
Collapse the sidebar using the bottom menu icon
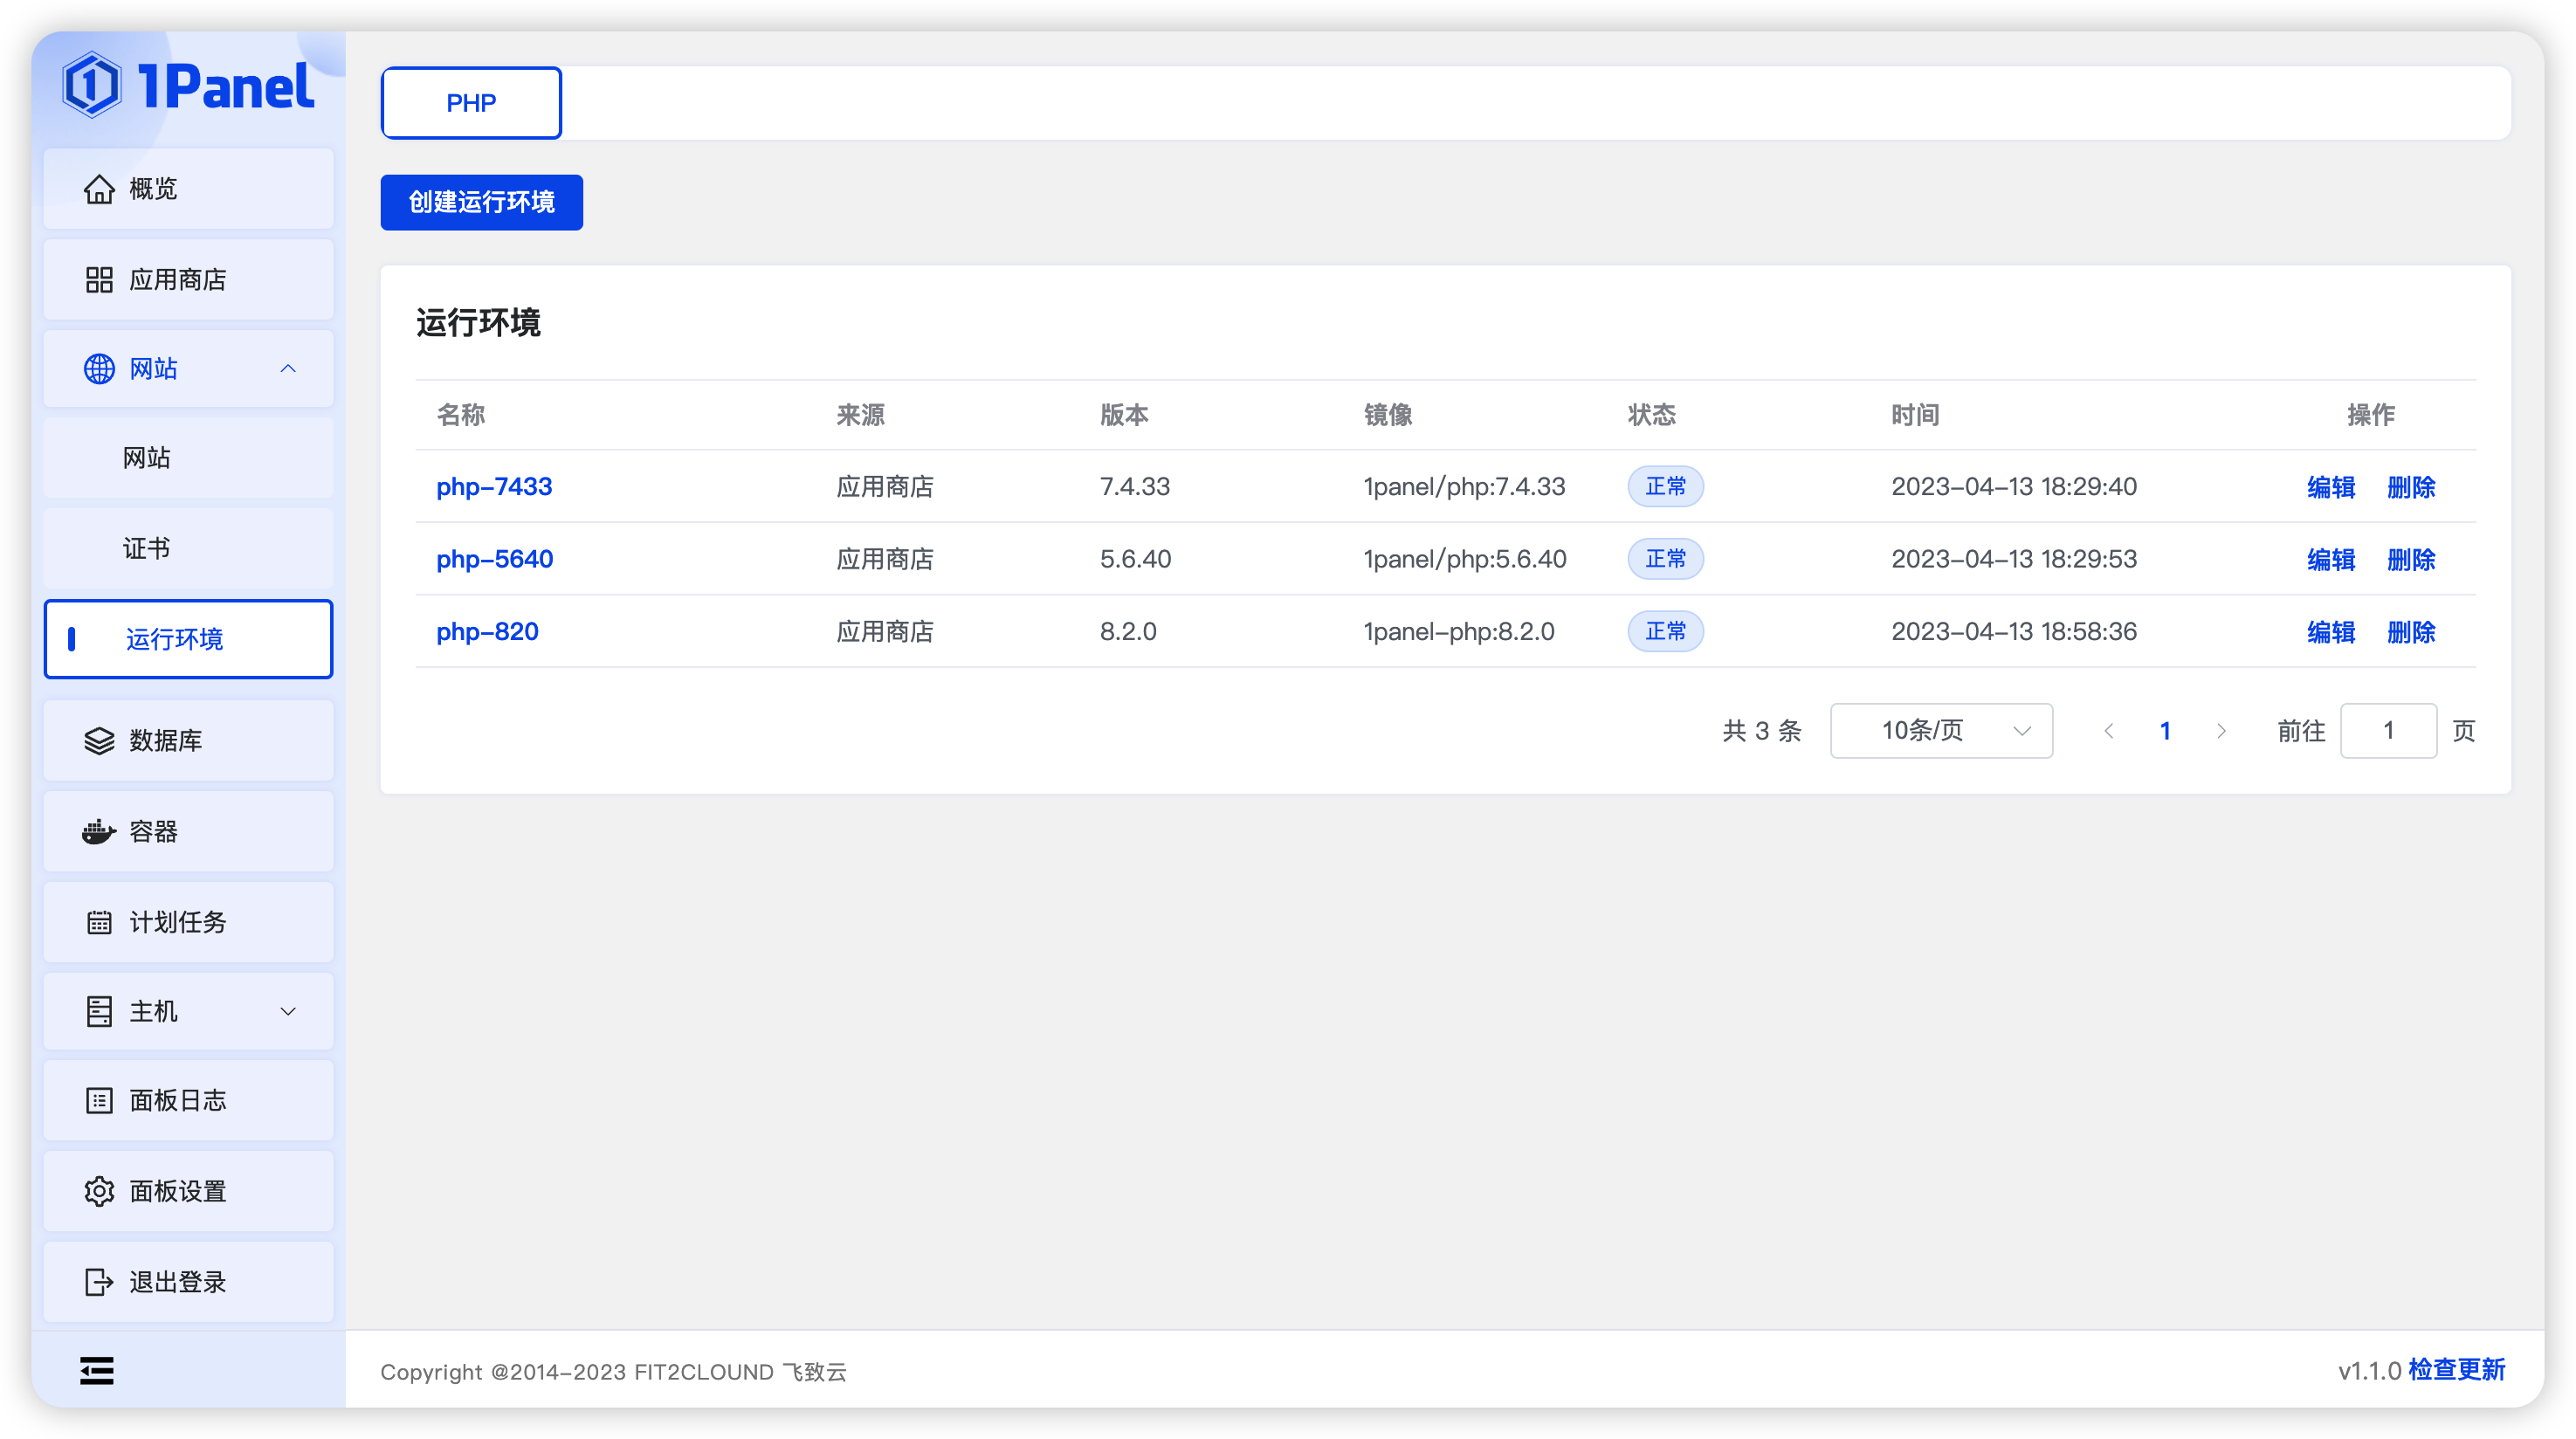coord(97,1371)
